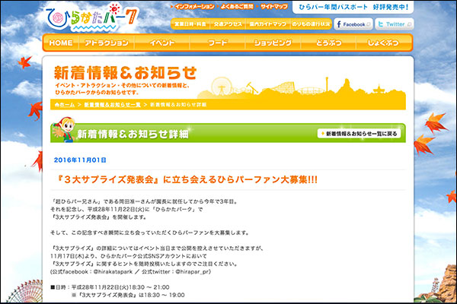Click the 新着情報&お知らせ一覧 breadcrumb link
This screenshot has width=457, height=304.
coord(113,105)
